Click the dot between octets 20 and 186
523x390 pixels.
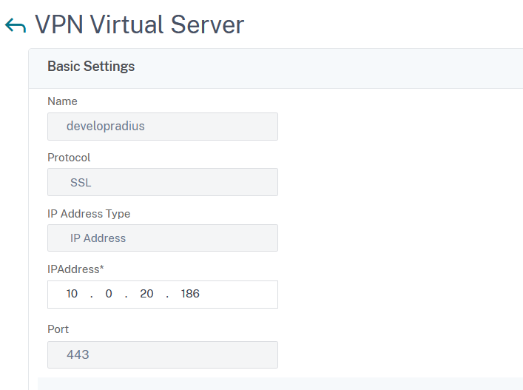click(167, 295)
